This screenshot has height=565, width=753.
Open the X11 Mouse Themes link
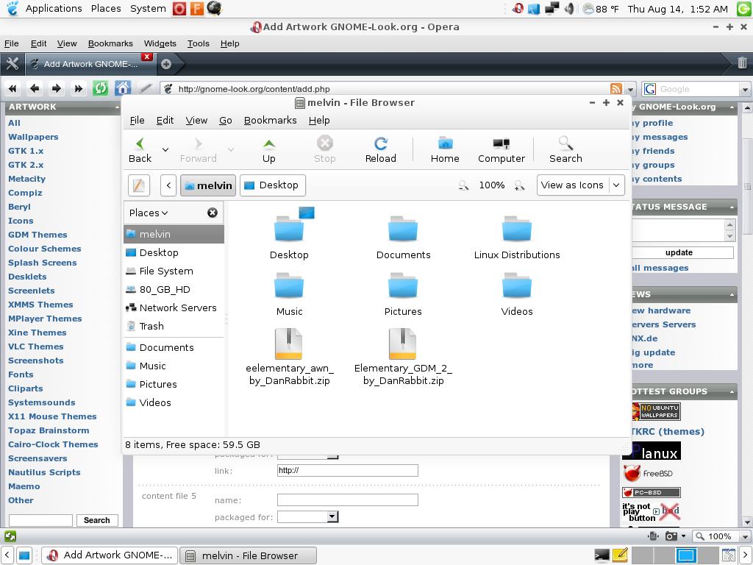pyautogui.click(x=52, y=416)
